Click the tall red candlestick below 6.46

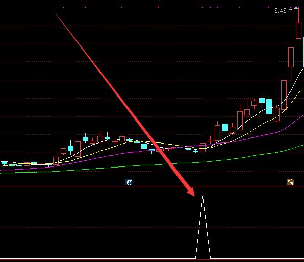298,31
